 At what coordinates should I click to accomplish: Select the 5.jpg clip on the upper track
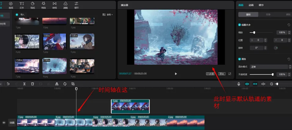pos(130,106)
